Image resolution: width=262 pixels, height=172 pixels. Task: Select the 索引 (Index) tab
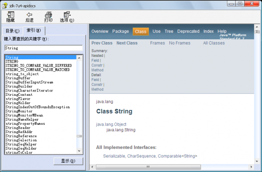click(34, 30)
